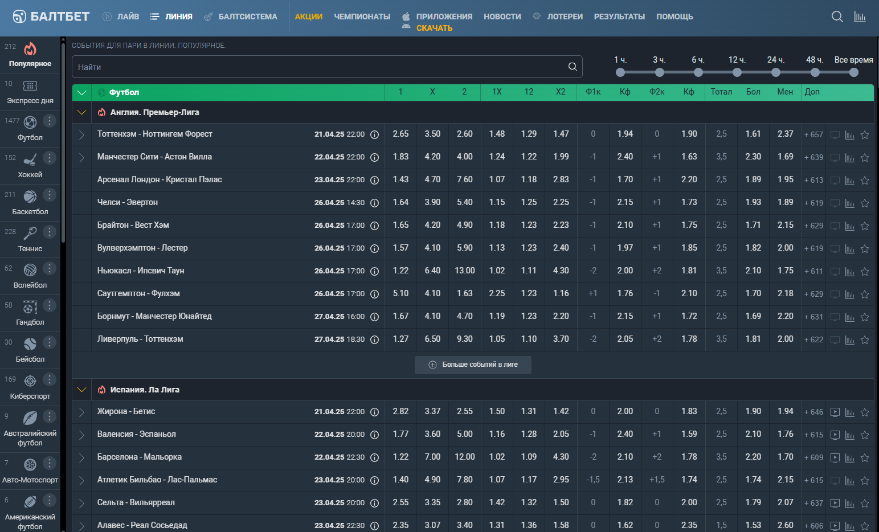Open options dots next to Теннис sidebar
The height and width of the screenshot is (532, 879).
tap(50, 232)
